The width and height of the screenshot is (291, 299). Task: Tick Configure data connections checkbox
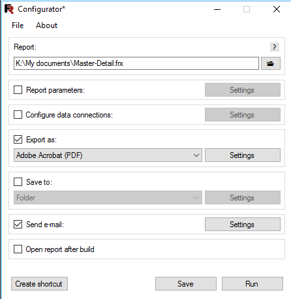pos(18,115)
